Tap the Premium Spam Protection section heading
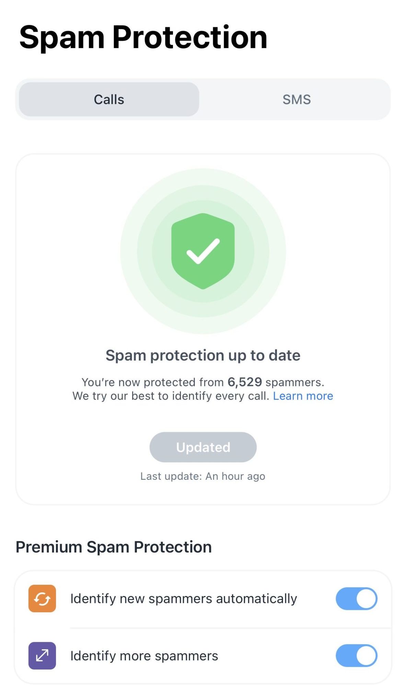This screenshot has width=406, height=685. 114,547
